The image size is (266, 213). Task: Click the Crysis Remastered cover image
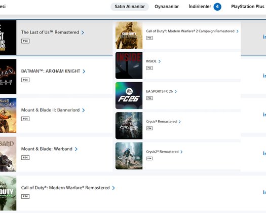coord(129,126)
